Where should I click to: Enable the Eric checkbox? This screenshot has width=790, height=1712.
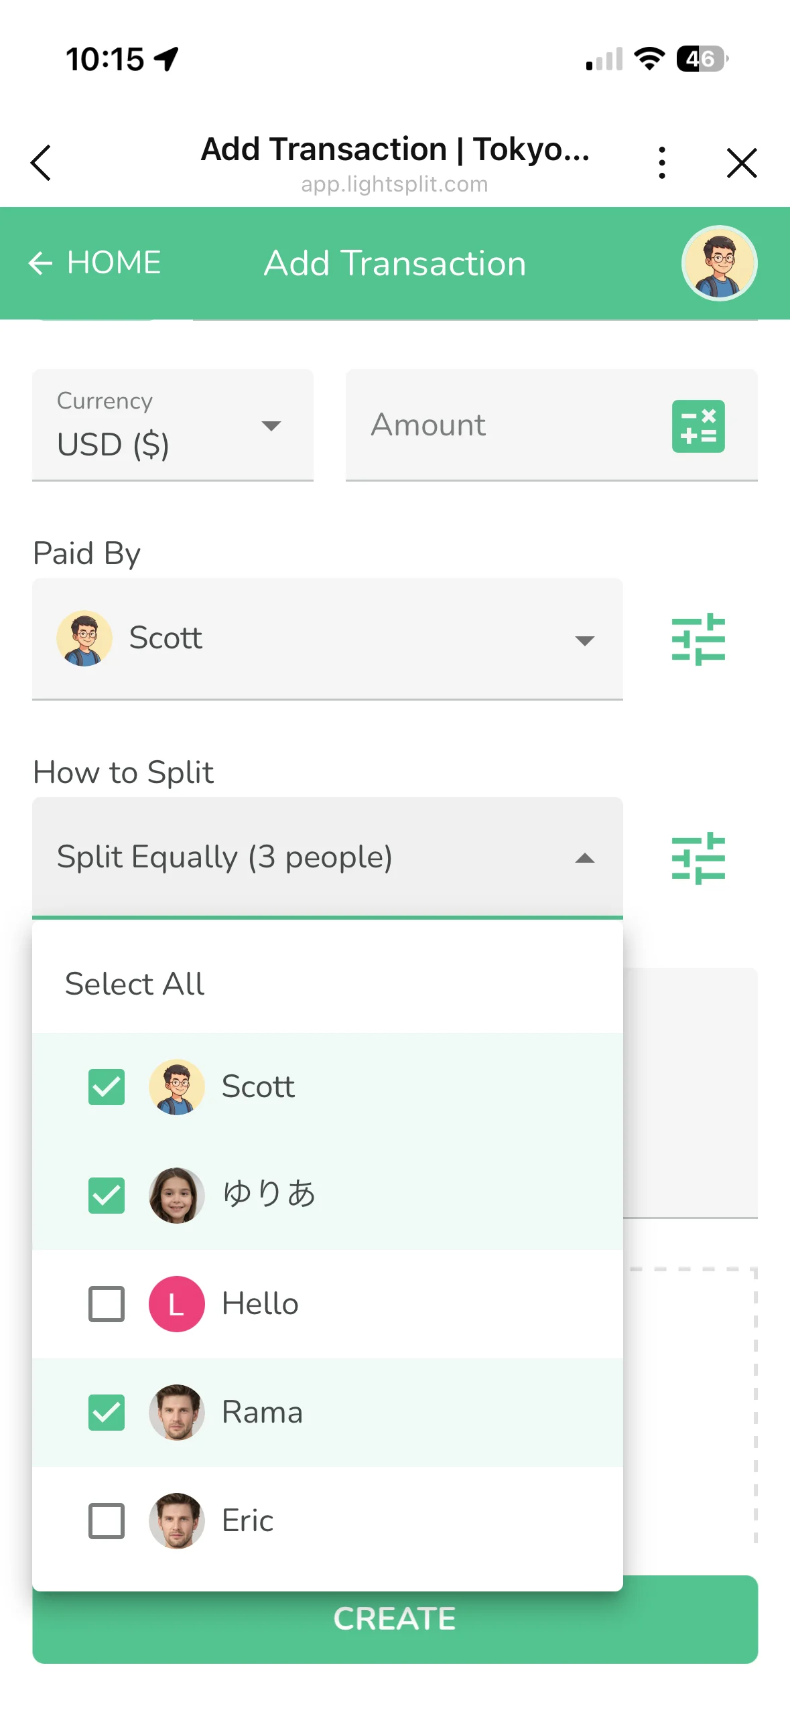107,1520
